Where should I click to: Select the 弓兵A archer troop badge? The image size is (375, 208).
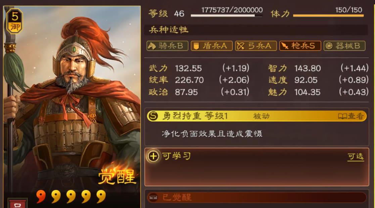tap(256, 46)
